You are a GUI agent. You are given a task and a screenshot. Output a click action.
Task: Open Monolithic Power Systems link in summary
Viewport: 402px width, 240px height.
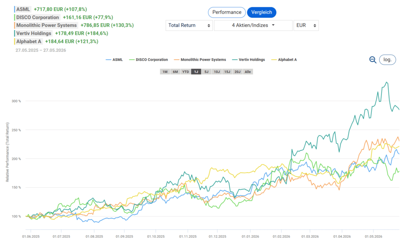click(x=46, y=25)
